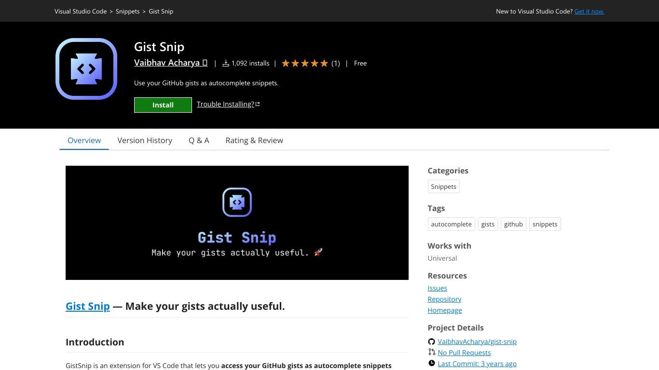Viewport: 659px width, 370px height.
Task: Click the clock icon beside Last Commit
Action: pyautogui.click(x=431, y=364)
